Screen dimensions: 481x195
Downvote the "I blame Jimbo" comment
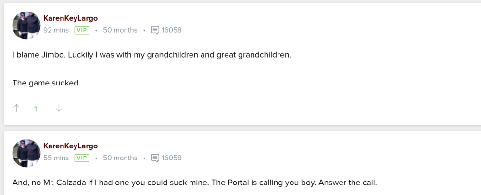(x=59, y=109)
